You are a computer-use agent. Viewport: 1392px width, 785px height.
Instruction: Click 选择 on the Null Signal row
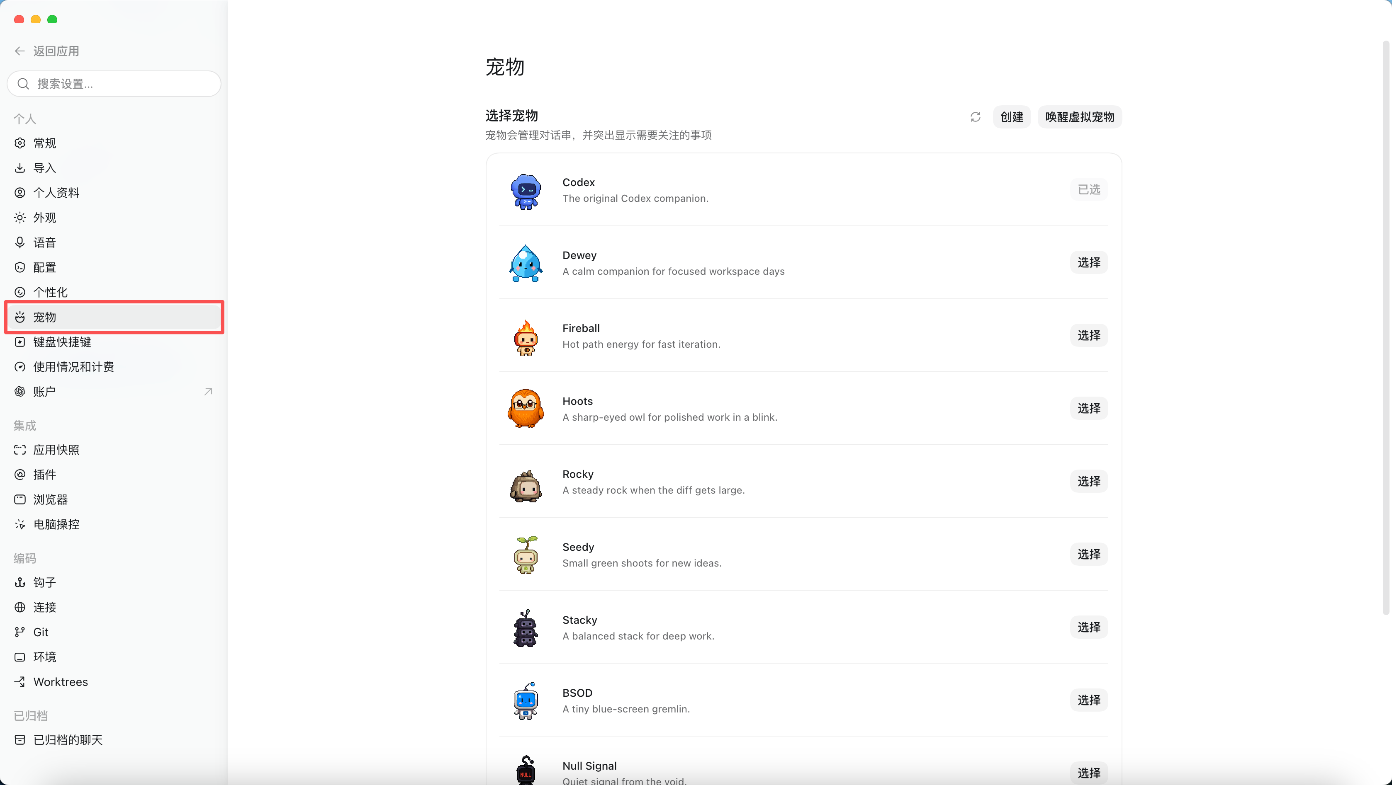click(x=1089, y=773)
